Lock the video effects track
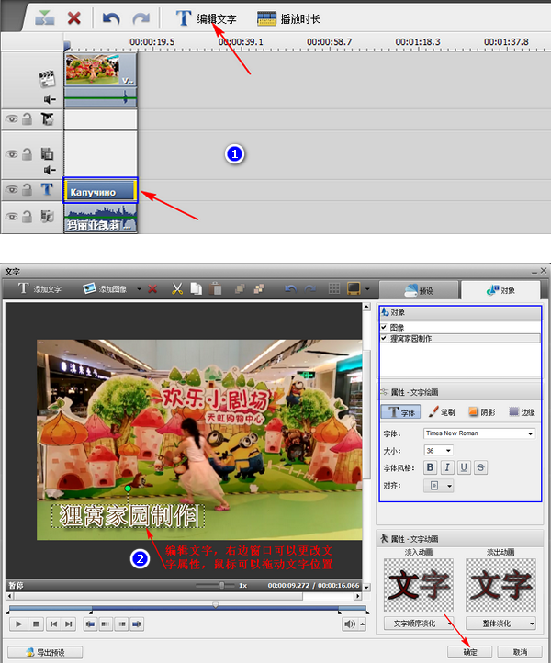Screen dimensions: 551x663 coord(27,119)
